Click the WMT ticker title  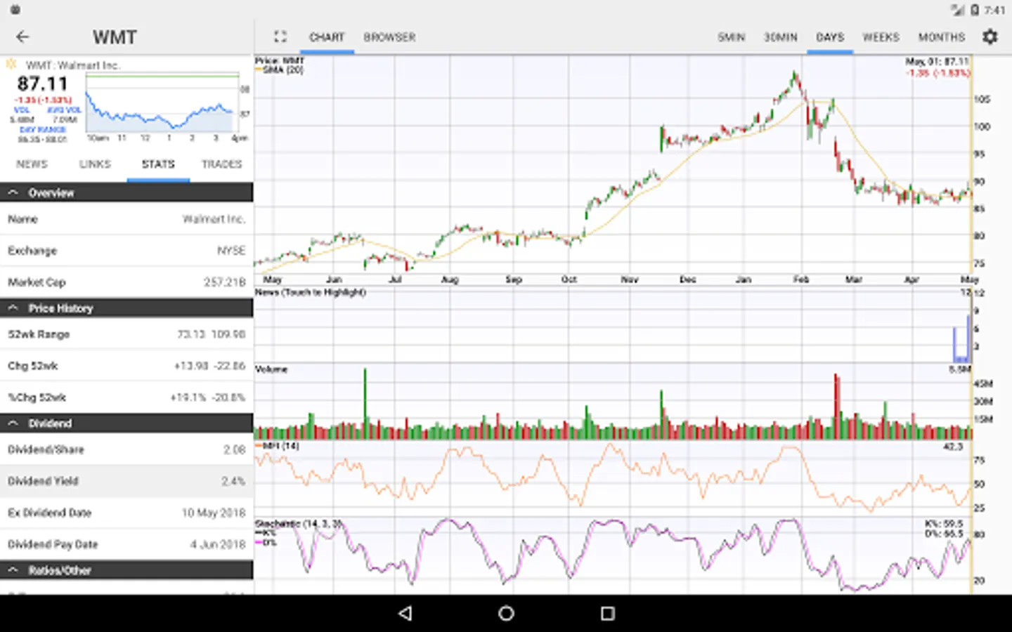tap(115, 37)
